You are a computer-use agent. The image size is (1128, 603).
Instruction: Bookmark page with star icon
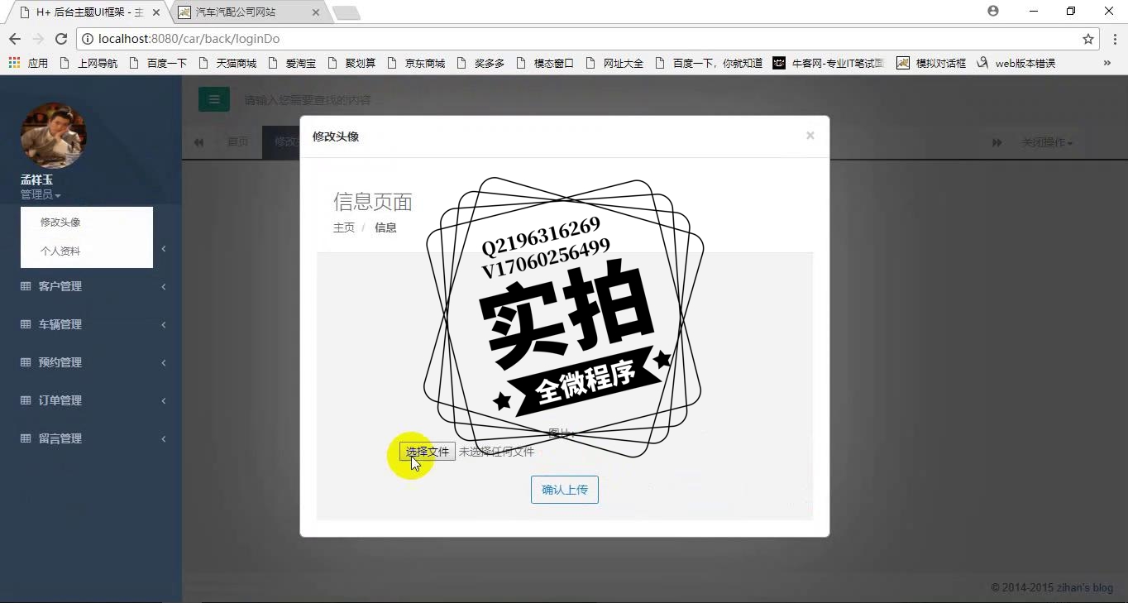point(1088,39)
